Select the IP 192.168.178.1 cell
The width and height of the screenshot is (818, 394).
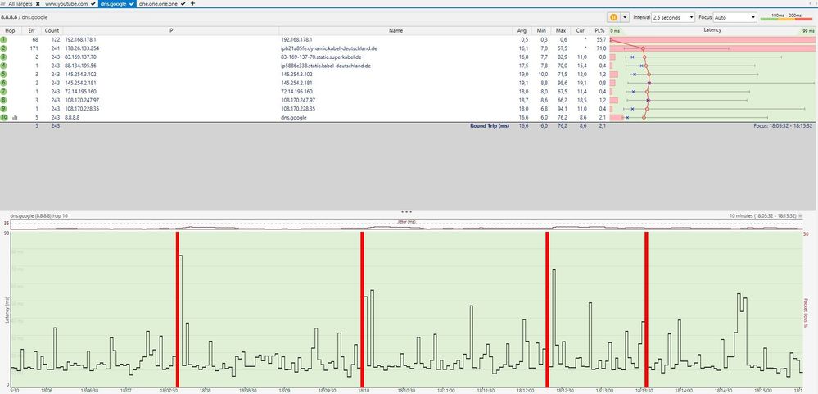tap(80, 39)
